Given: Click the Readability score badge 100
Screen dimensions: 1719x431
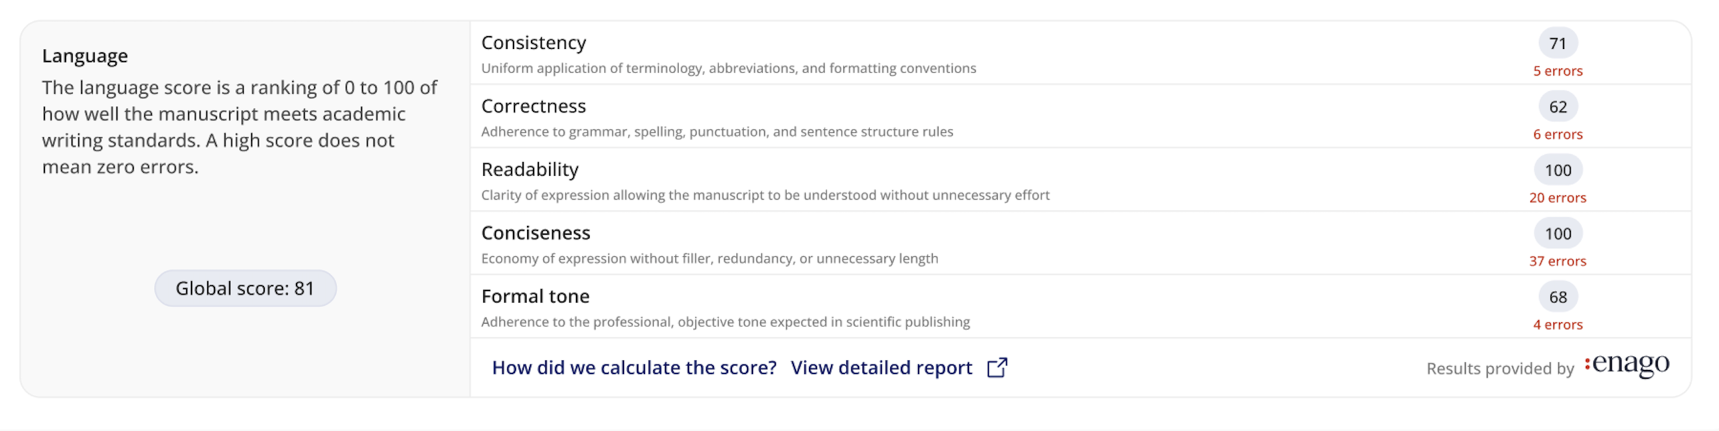Looking at the screenshot, I should (1558, 170).
